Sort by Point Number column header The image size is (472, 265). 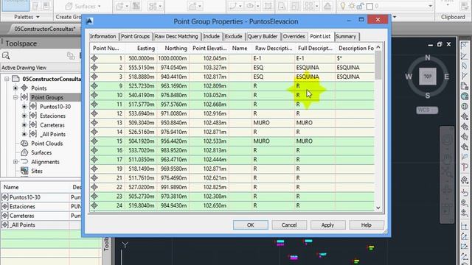tap(106, 48)
